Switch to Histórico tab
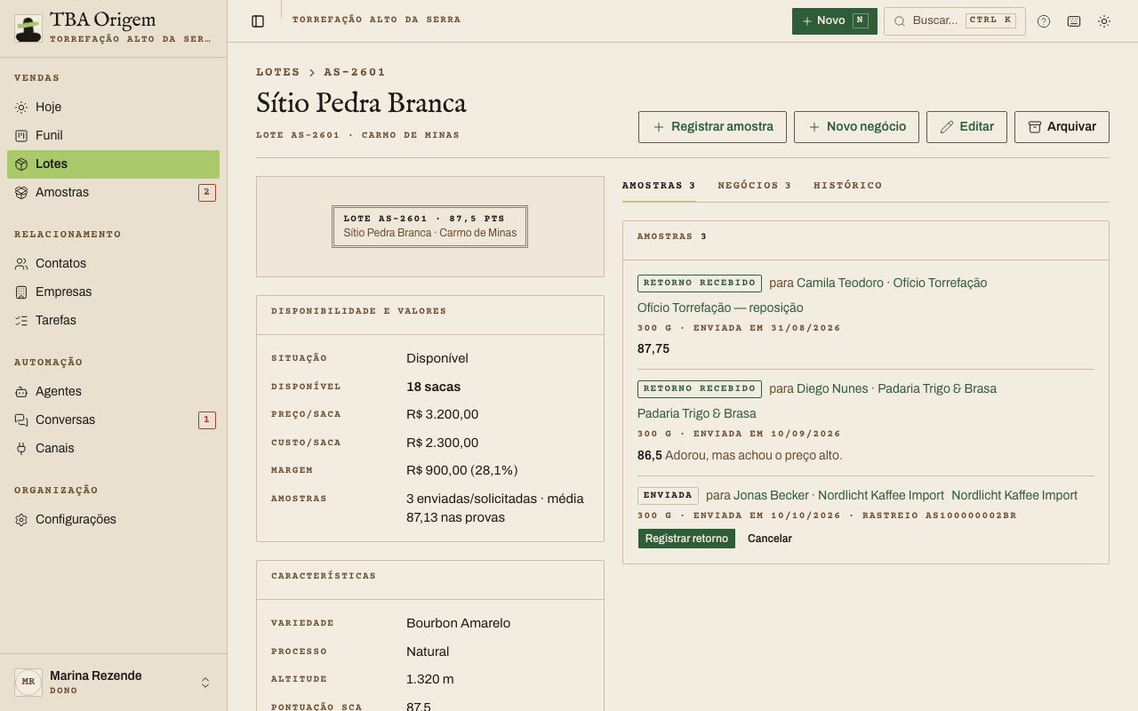 tap(848, 186)
